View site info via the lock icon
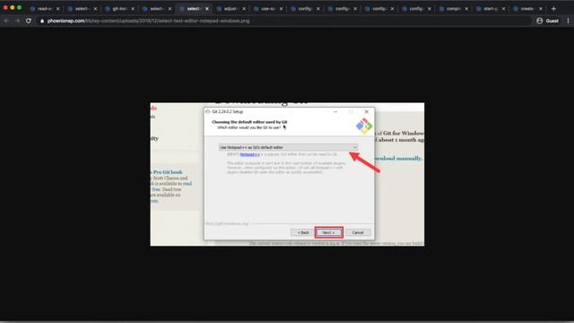The width and height of the screenshot is (574, 323). [x=42, y=21]
